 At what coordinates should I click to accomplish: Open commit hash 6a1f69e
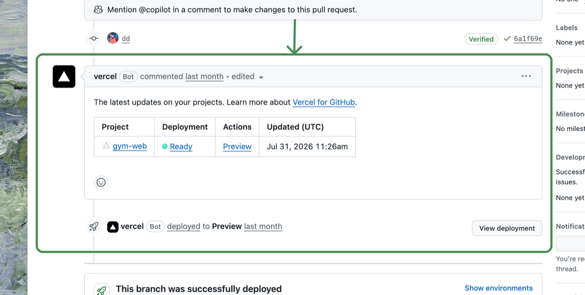(528, 39)
